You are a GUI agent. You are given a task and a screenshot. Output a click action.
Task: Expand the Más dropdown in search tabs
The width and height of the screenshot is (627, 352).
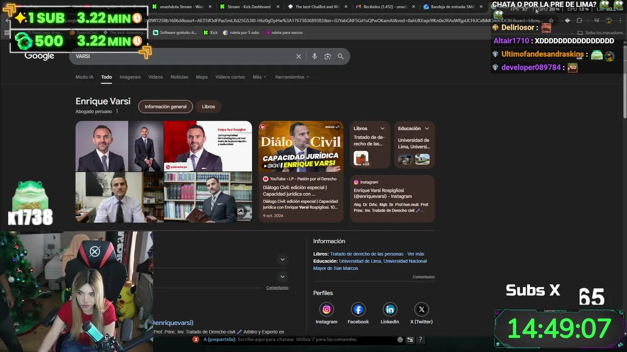(259, 77)
